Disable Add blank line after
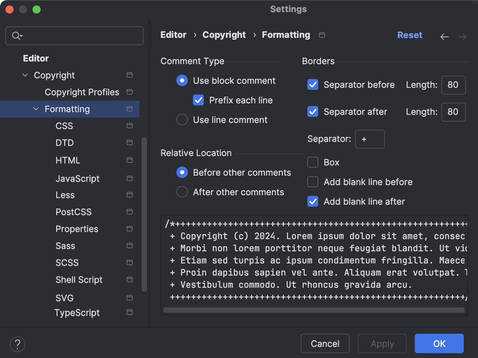Viewport: 478px width, 358px height. pos(312,201)
